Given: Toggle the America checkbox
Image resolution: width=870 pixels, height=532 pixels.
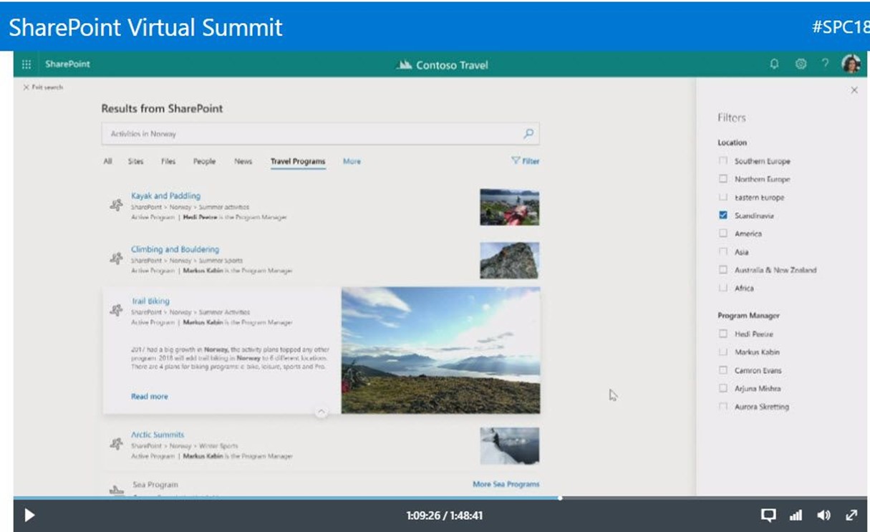Looking at the screenshot, I should [x=722, y=233].
